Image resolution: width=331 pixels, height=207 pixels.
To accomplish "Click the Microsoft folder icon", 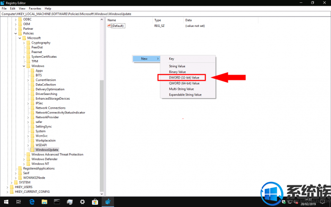I will pos(24,38).
